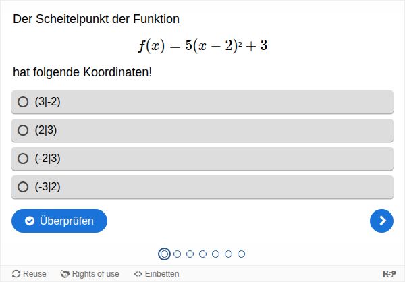405x282 pixels.
Task: Go to the last progress dot
Action: tap(241, 254)
